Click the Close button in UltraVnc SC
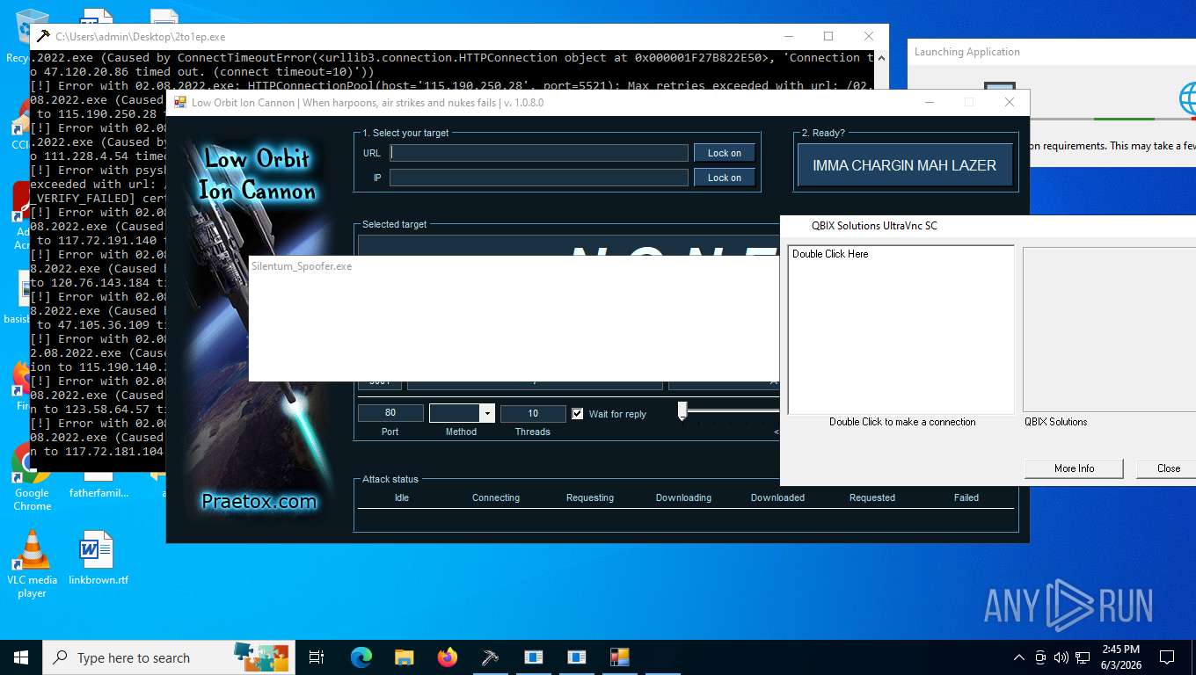The width and height of the screenshot is (1196, 675). pos(1168,468)
